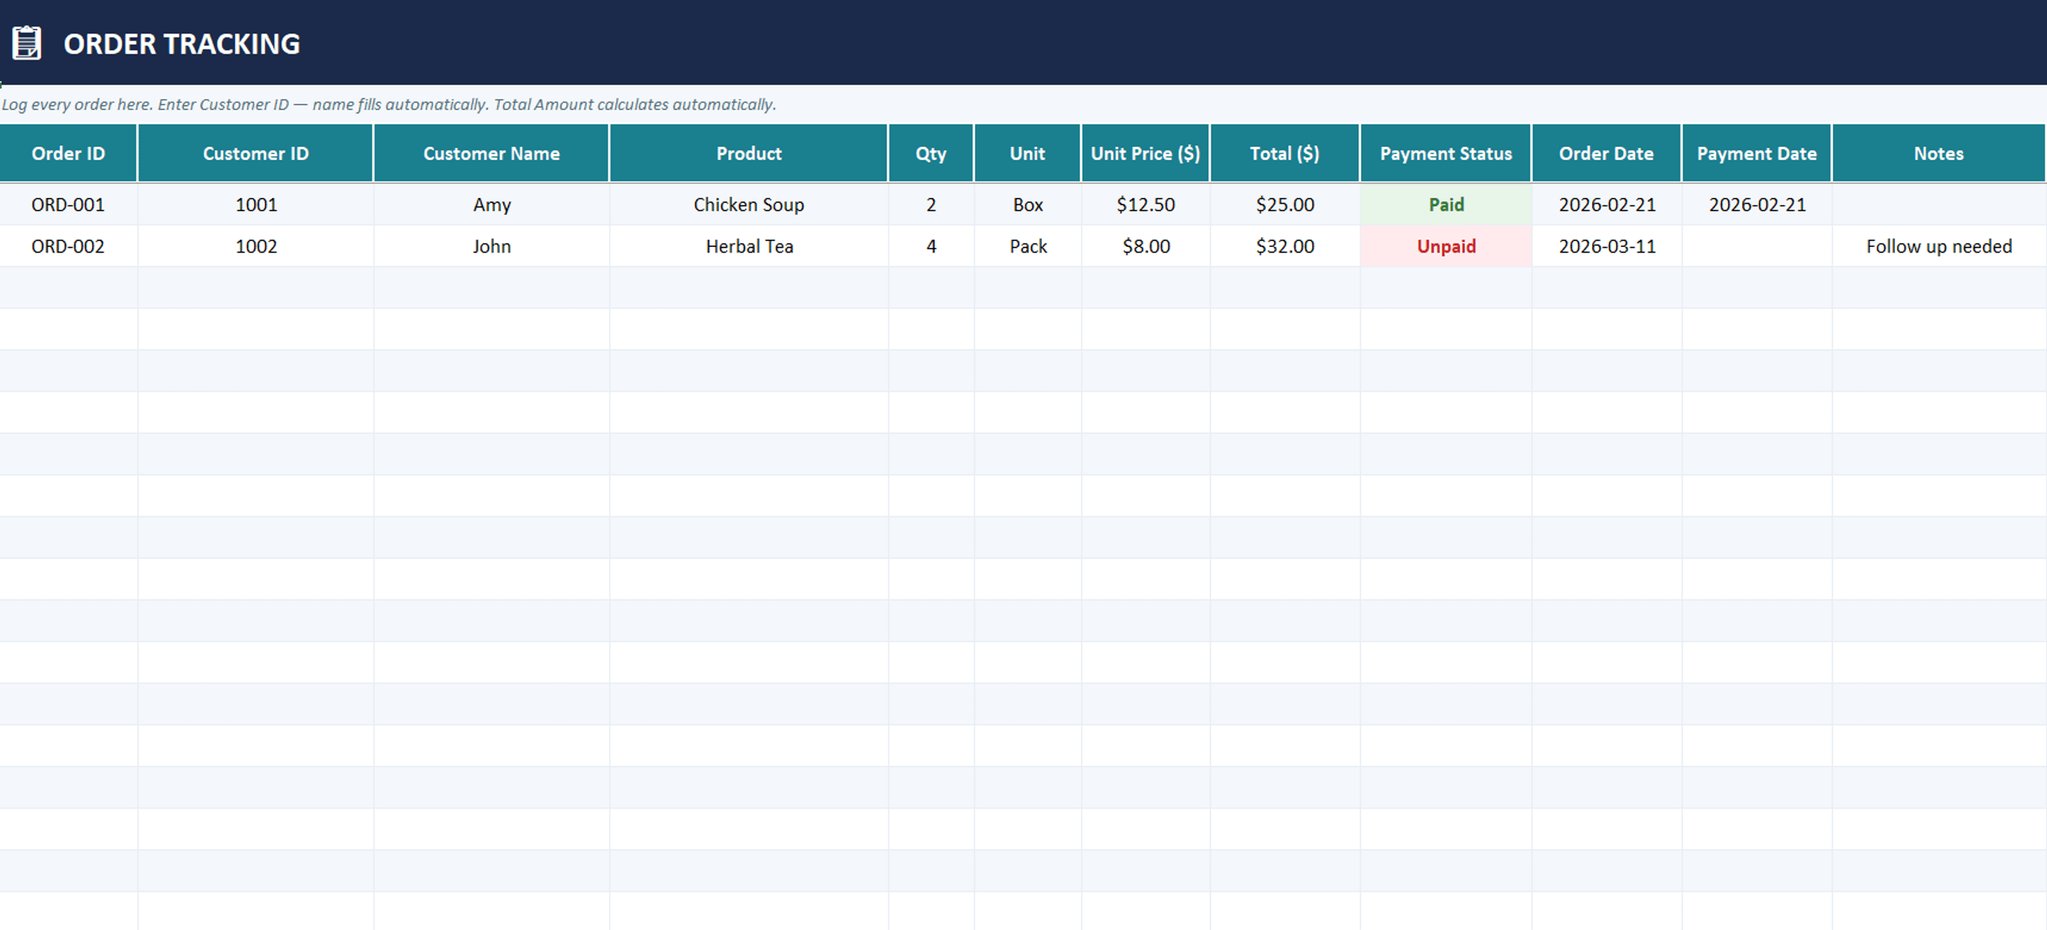Click the $25.00 total cell
This screenshot has width=2047, height=930.
click(1285, 205)
